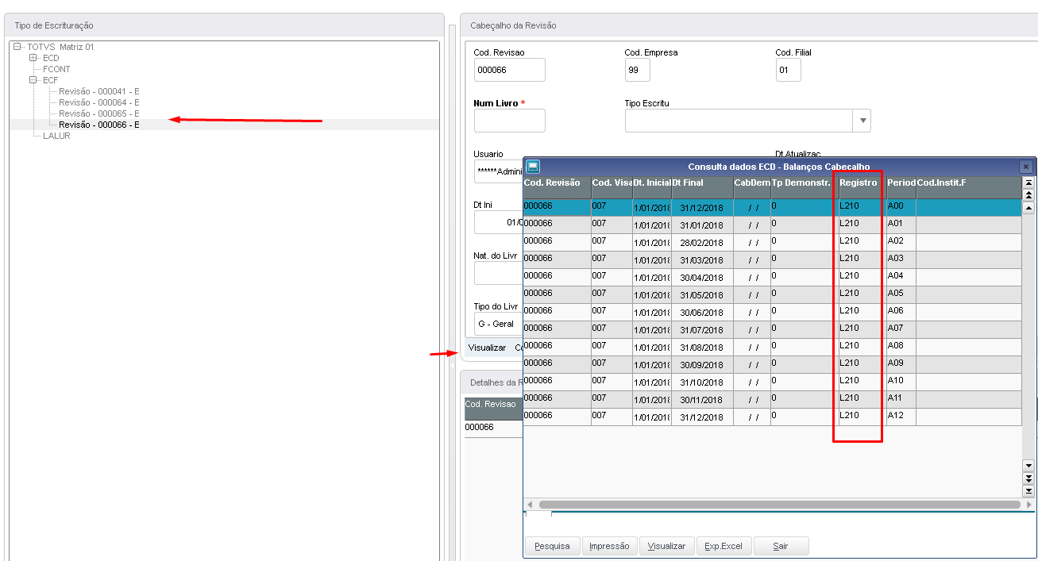The height and width of the screenshot is (561, 1038).
Task: Click Dt Final cell 28/02/2018
Action: coord(702,243)
